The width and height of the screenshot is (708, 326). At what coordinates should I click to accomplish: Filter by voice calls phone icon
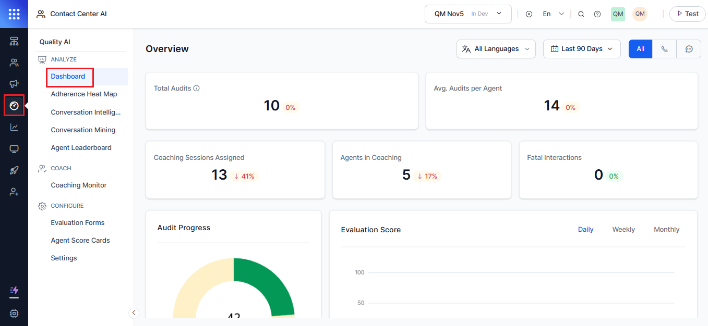coord(664,49)
